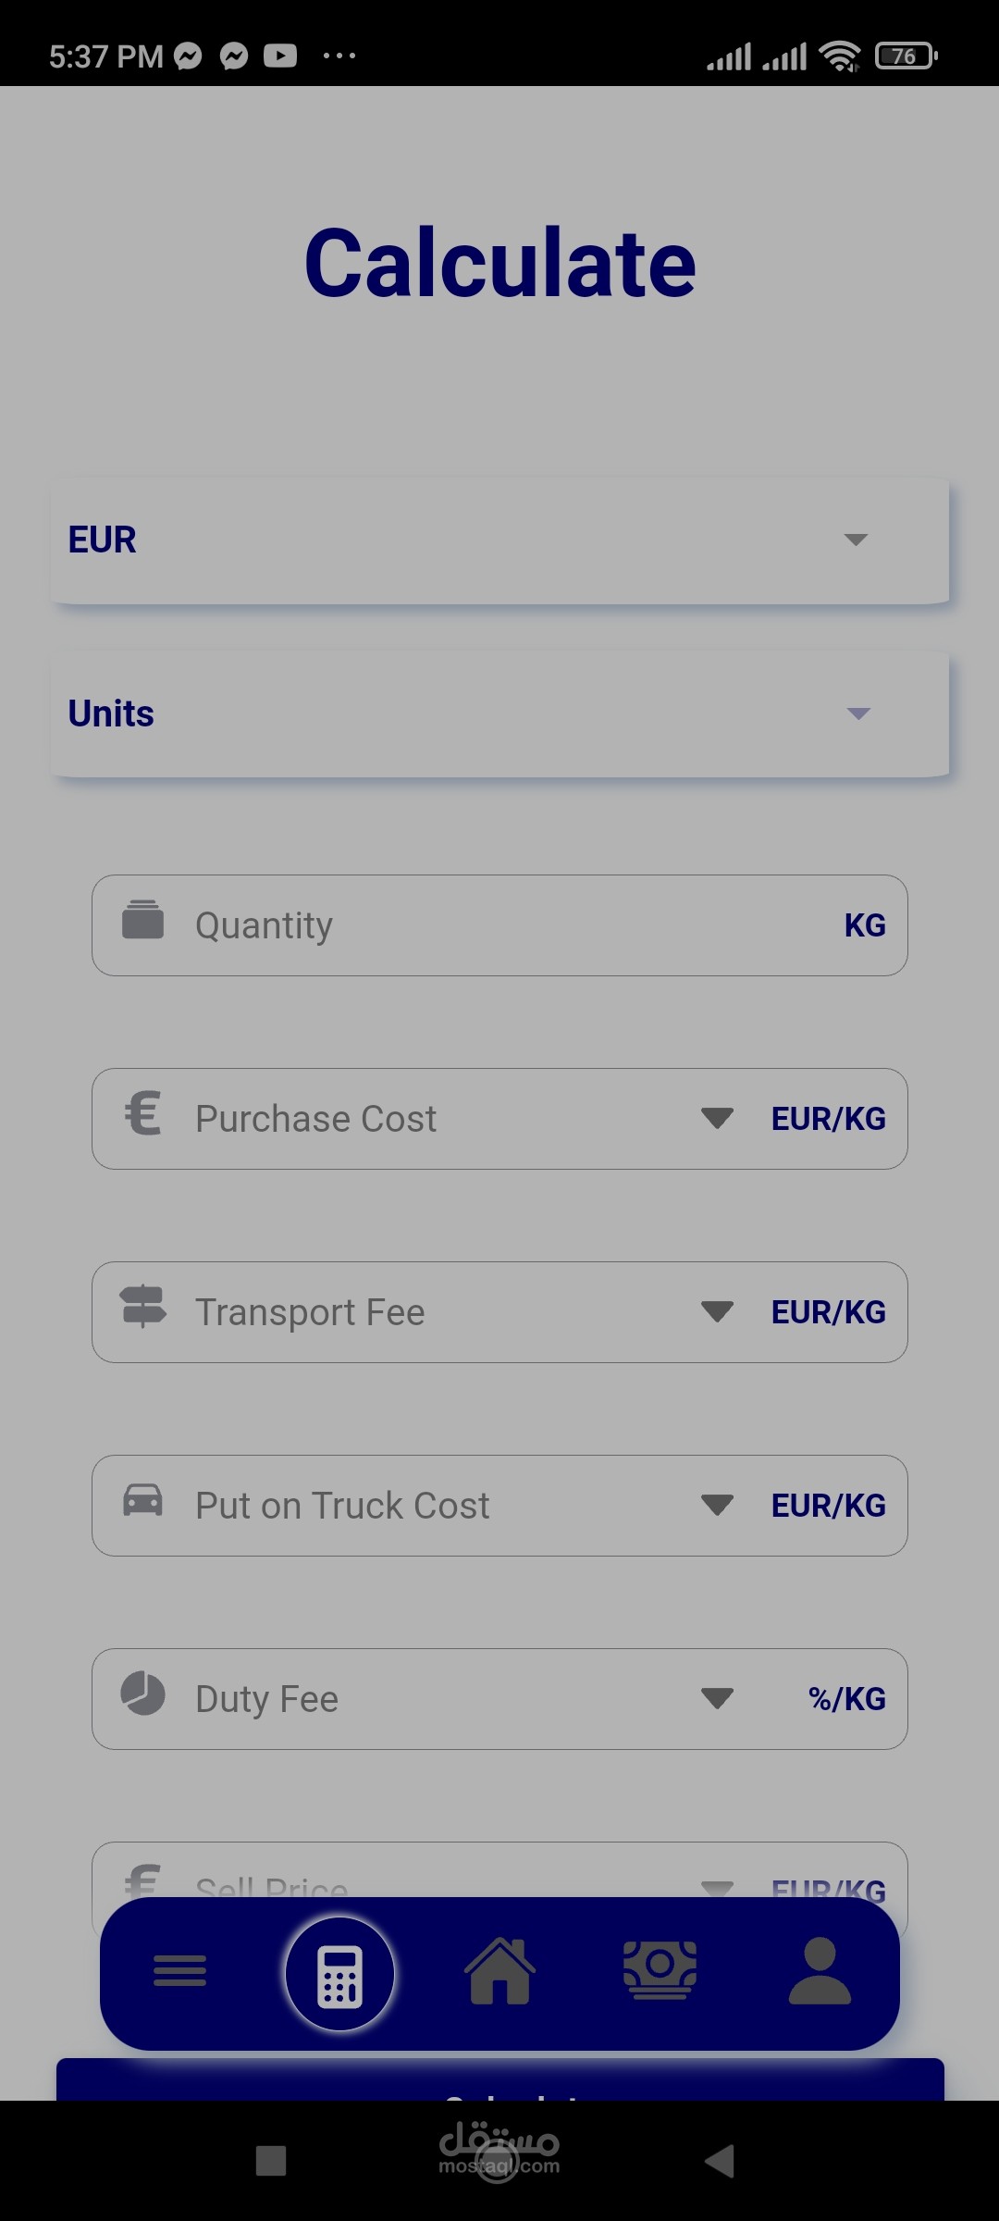
Task: Tap the Android back triangle button
Action: click(x=720, y=2162)
